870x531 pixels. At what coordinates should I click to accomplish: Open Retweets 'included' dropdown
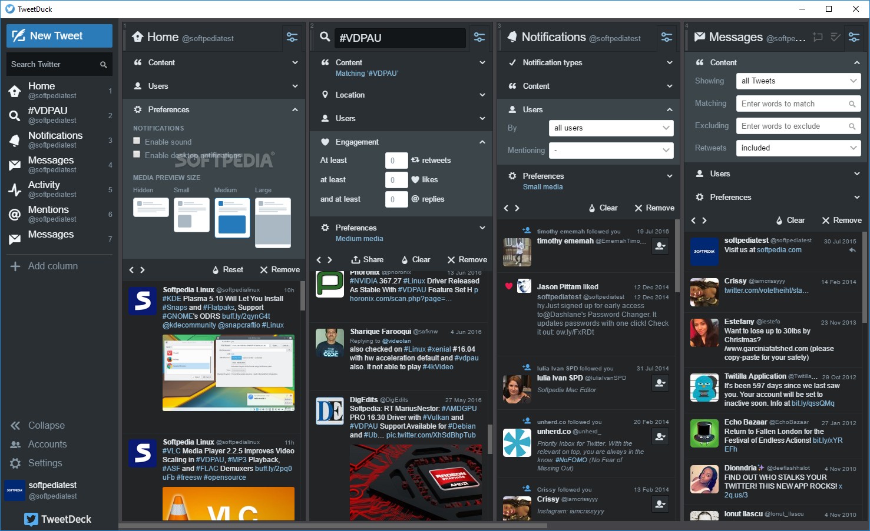(799, 148)
